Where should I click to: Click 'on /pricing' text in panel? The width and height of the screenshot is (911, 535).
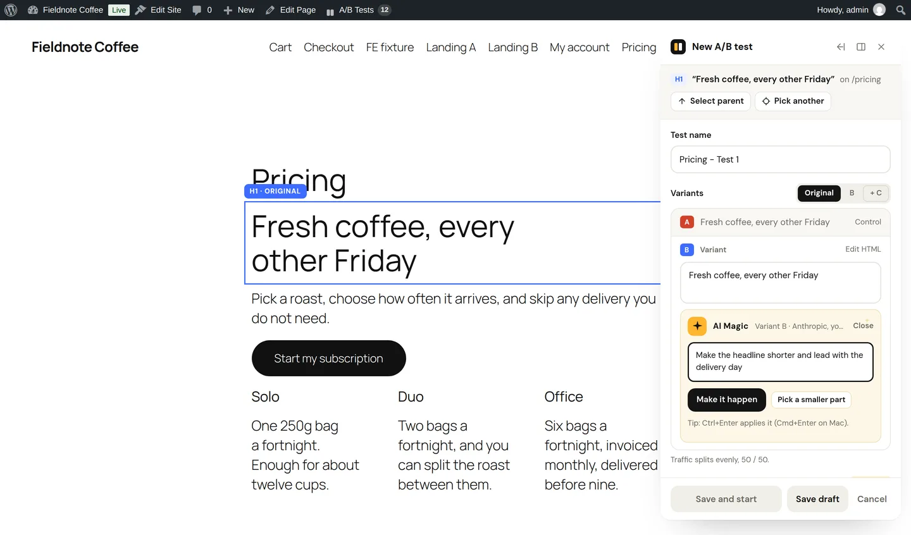[x=860, y=80]
